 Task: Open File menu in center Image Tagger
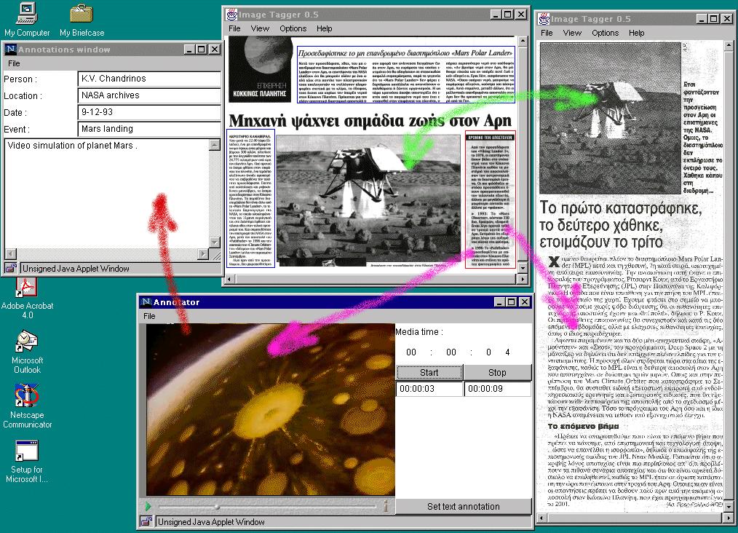234,28
